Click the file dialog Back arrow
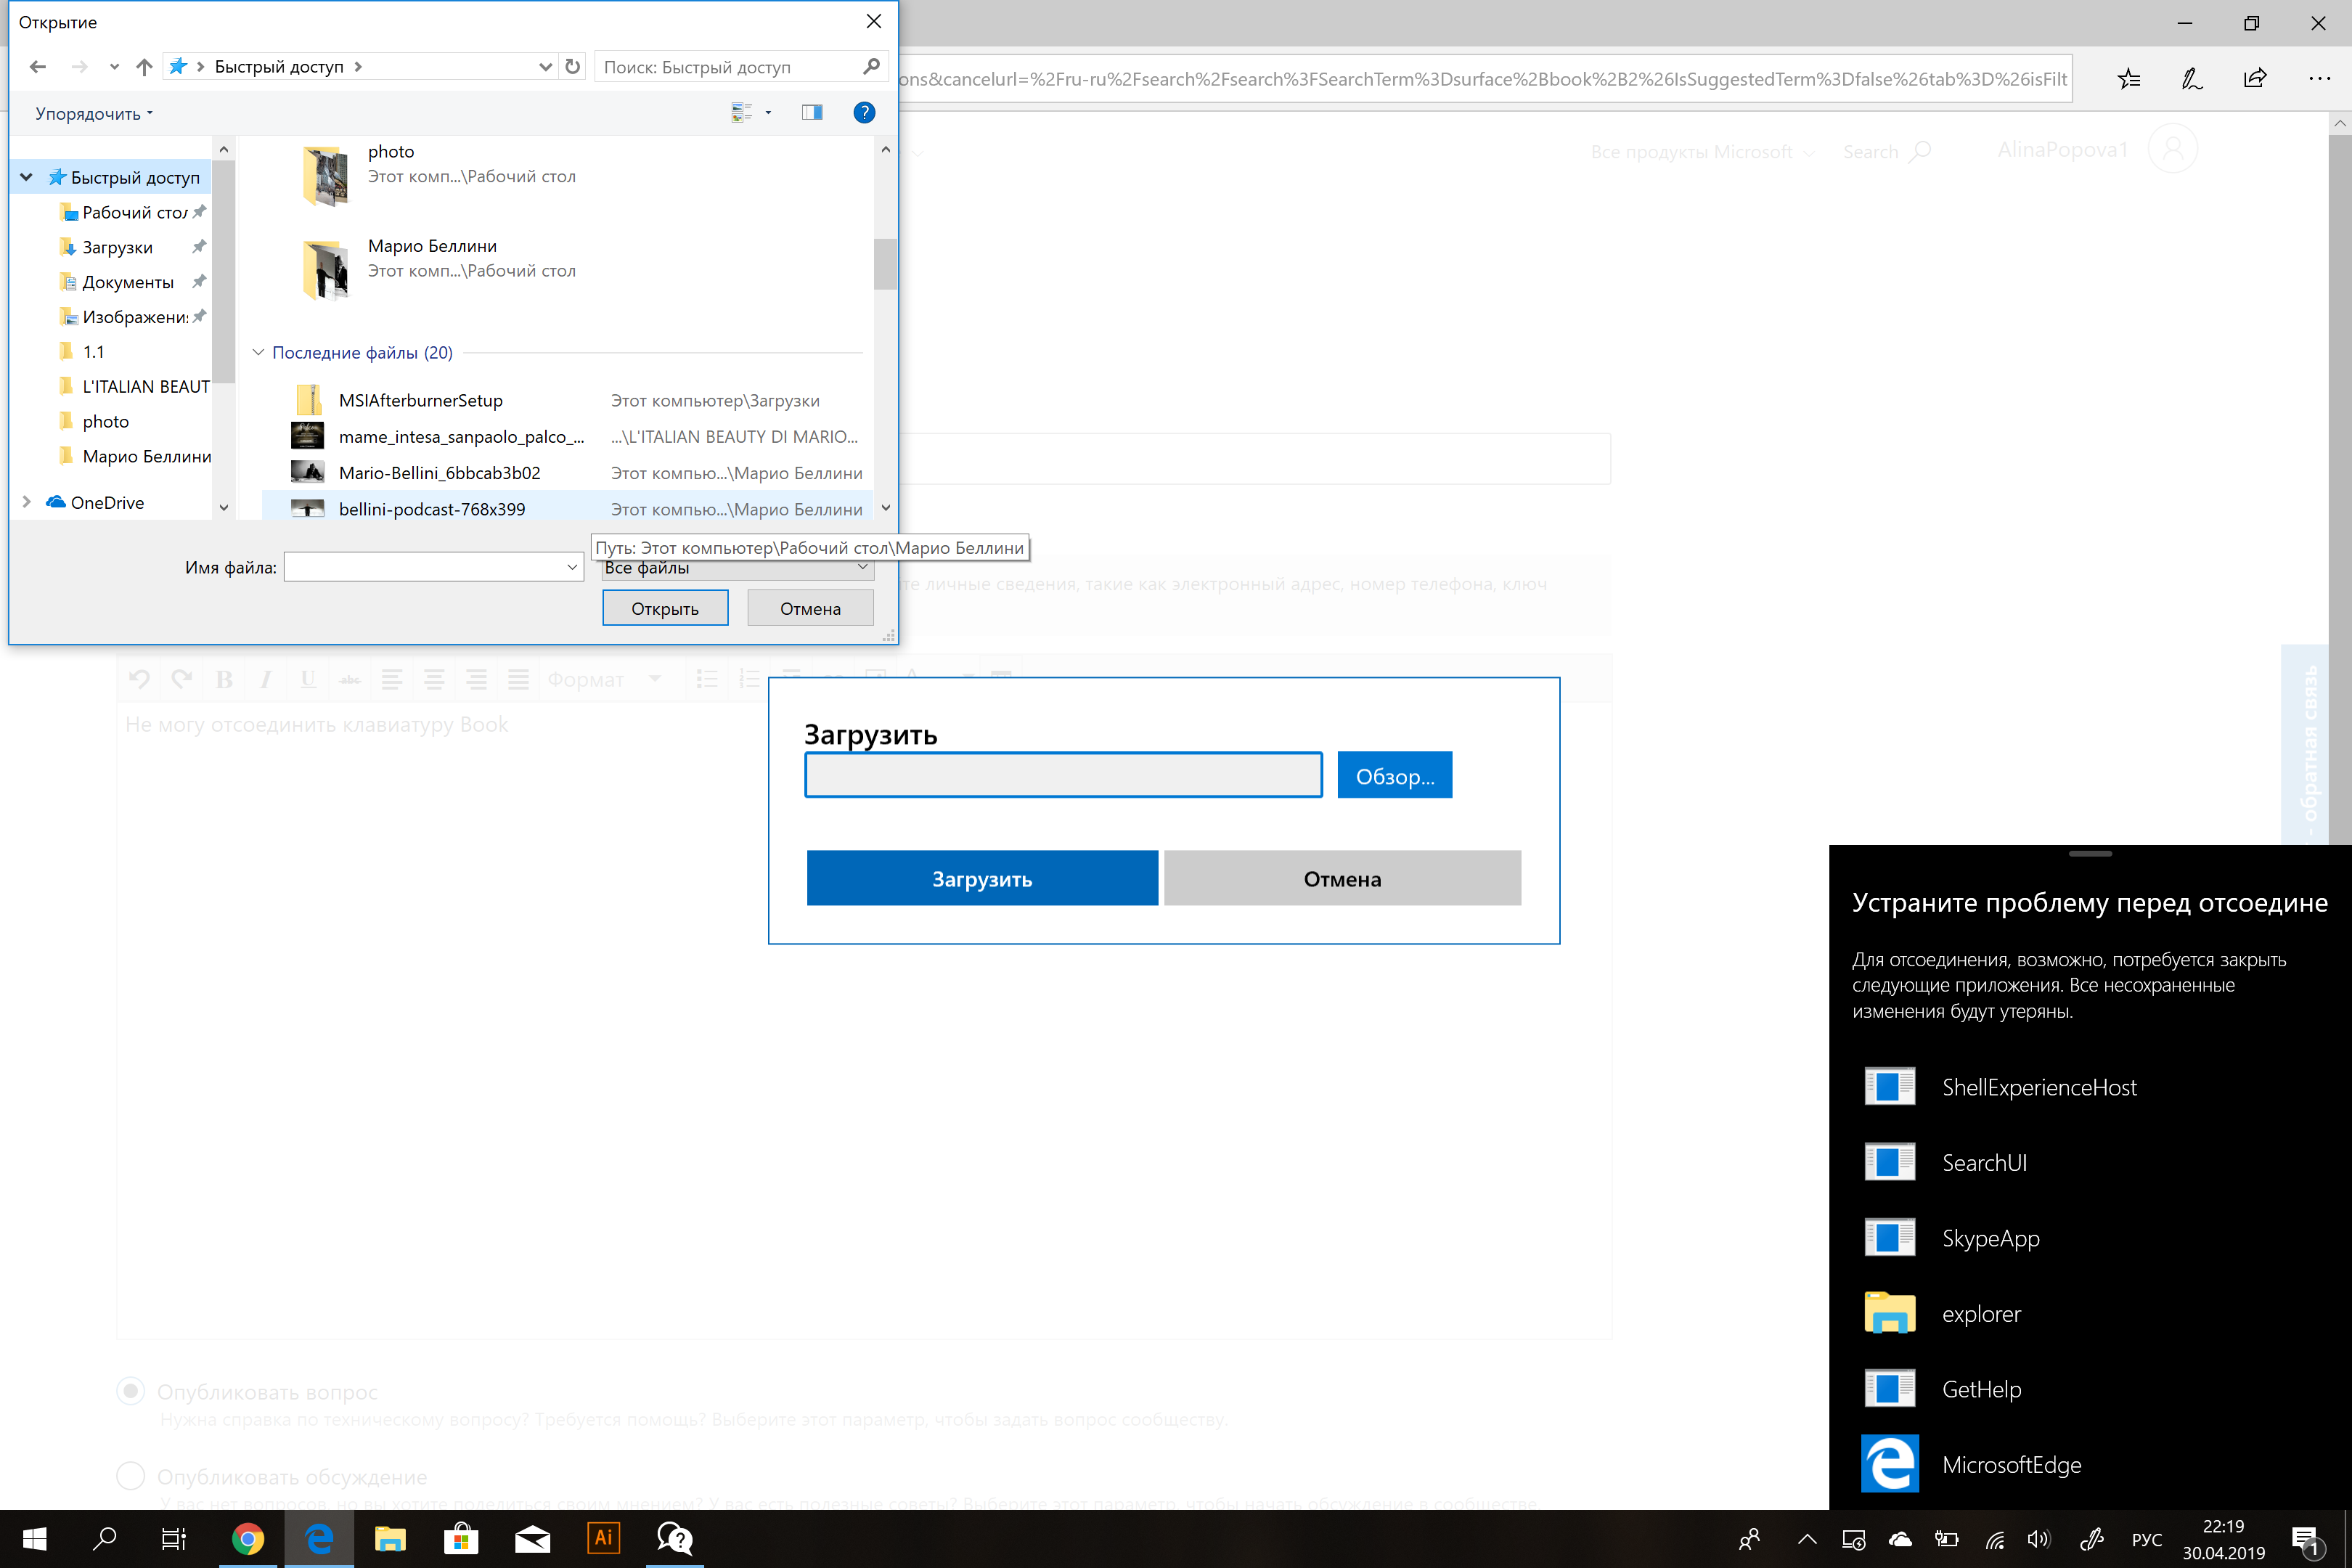 [x=38, y=67]
